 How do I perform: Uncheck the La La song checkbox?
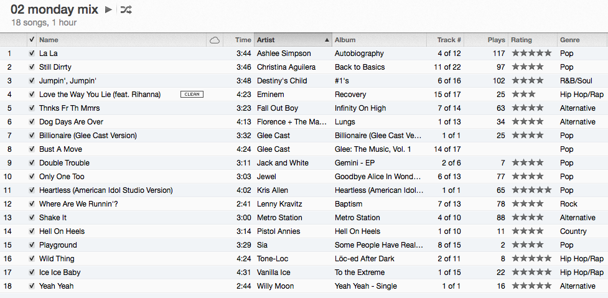(32, 54)
